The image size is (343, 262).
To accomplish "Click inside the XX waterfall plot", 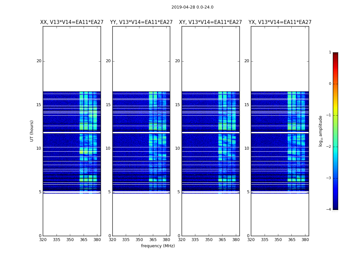I will pos(72,131).
